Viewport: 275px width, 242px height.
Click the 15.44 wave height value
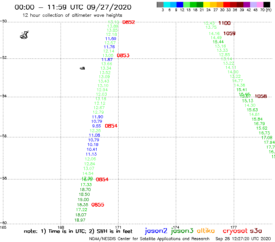pos(218,42)
